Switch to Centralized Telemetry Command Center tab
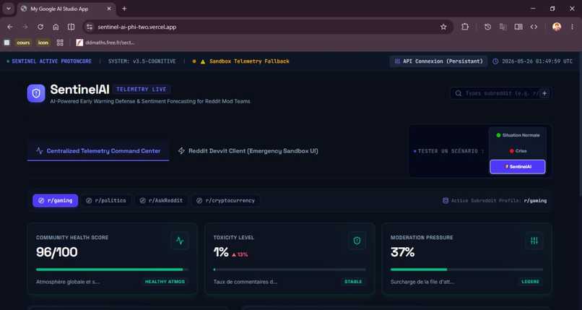Screen dimensions: 582x310 tap(98, 151)
